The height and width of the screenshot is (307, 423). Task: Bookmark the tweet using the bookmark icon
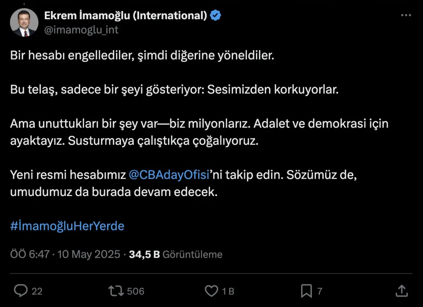click(x=306, y=291)
